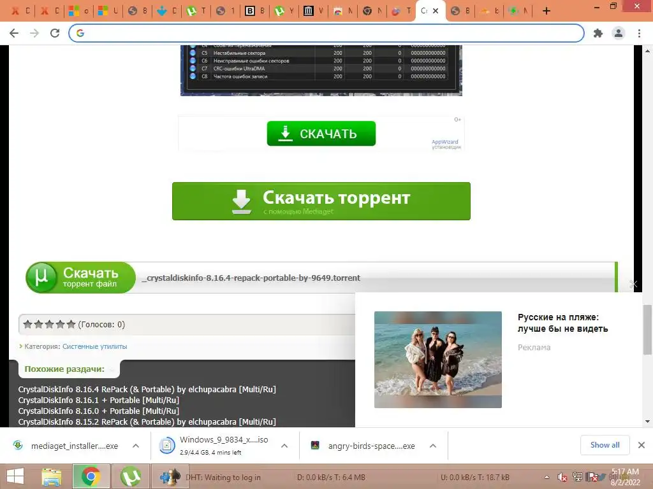Close the active tab
Image resolution: width=653 pixels, height=489 pixels.
[x=436, y=11]
